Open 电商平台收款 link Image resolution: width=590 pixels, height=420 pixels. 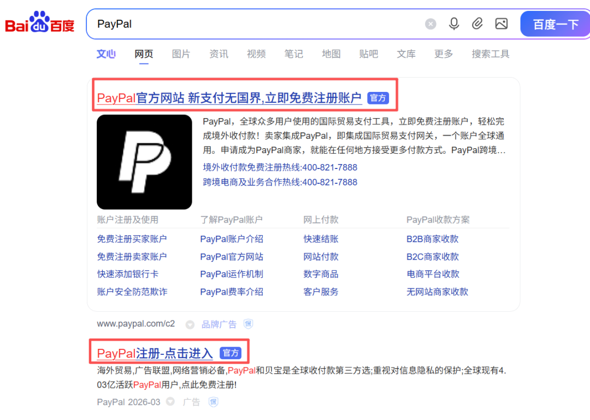coord(433,274)
